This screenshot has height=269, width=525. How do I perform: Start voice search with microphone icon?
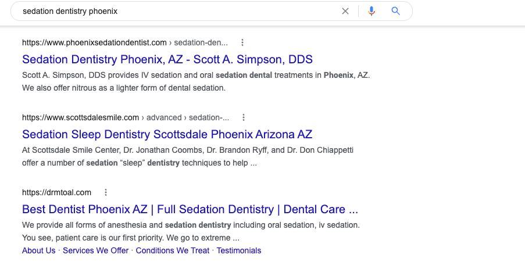pyautogui.click(x=372, y=11)
